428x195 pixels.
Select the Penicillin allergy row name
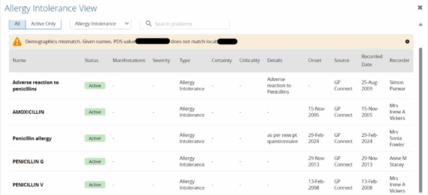(x=32, y=138)
